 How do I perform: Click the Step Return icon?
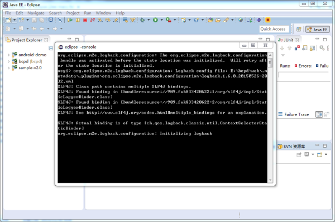116,20
